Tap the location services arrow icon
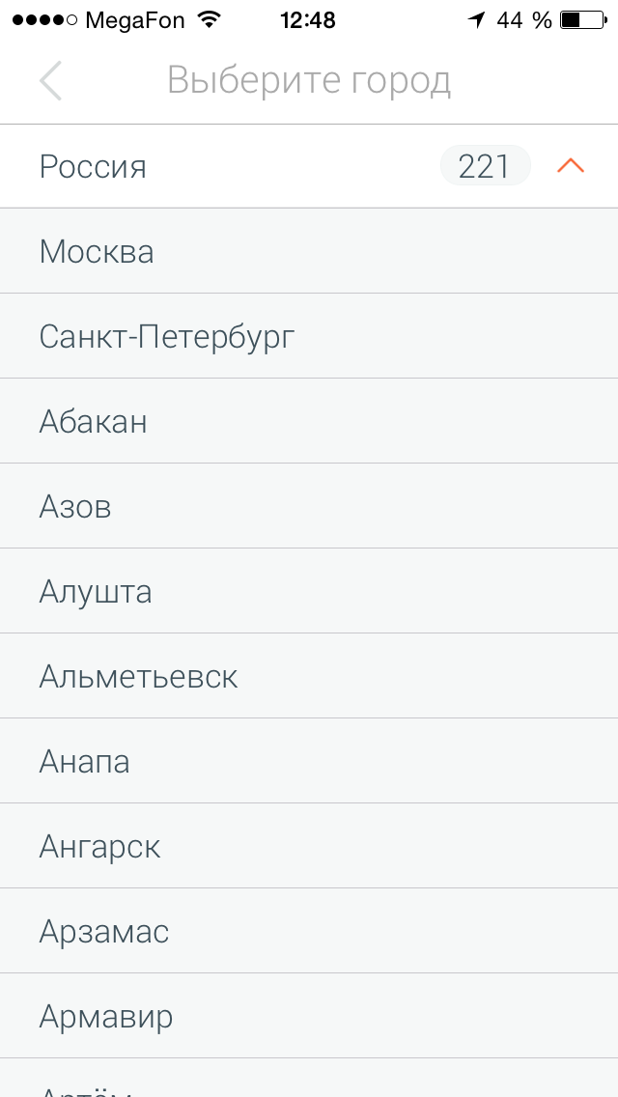The height and width of the screenshot is (1097, 618). pyautogui.click(x=476, y=19)
